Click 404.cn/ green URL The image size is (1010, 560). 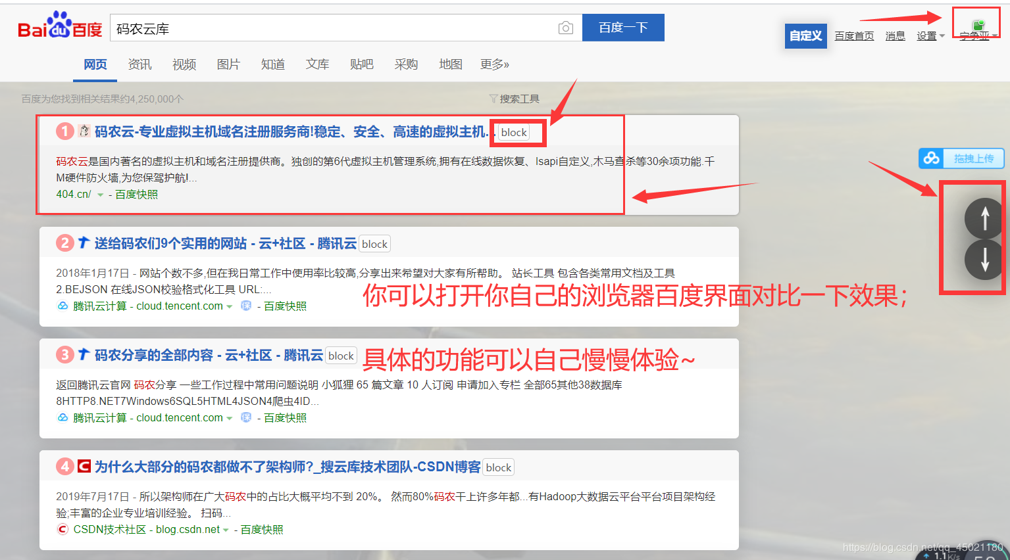tap(74, 195)
